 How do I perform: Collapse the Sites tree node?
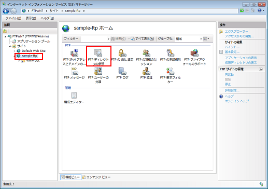coord(10,46)
